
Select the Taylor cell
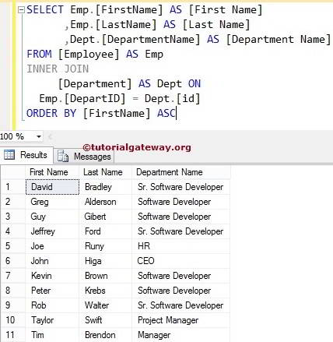52,320
